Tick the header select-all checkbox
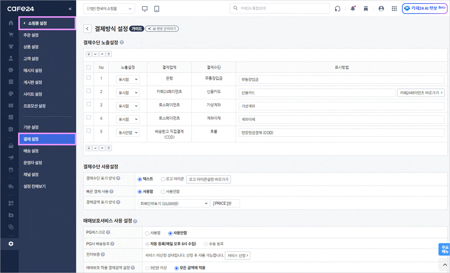The image size is (450, 273). click(x=88, y=67)
